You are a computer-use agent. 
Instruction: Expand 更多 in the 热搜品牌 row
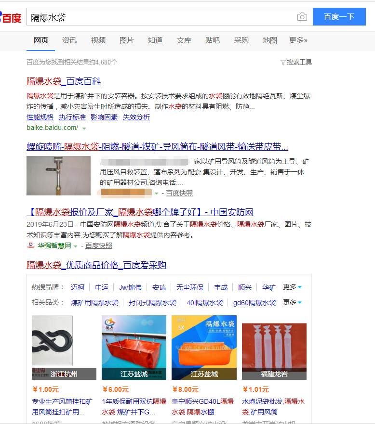pos(292,287)
